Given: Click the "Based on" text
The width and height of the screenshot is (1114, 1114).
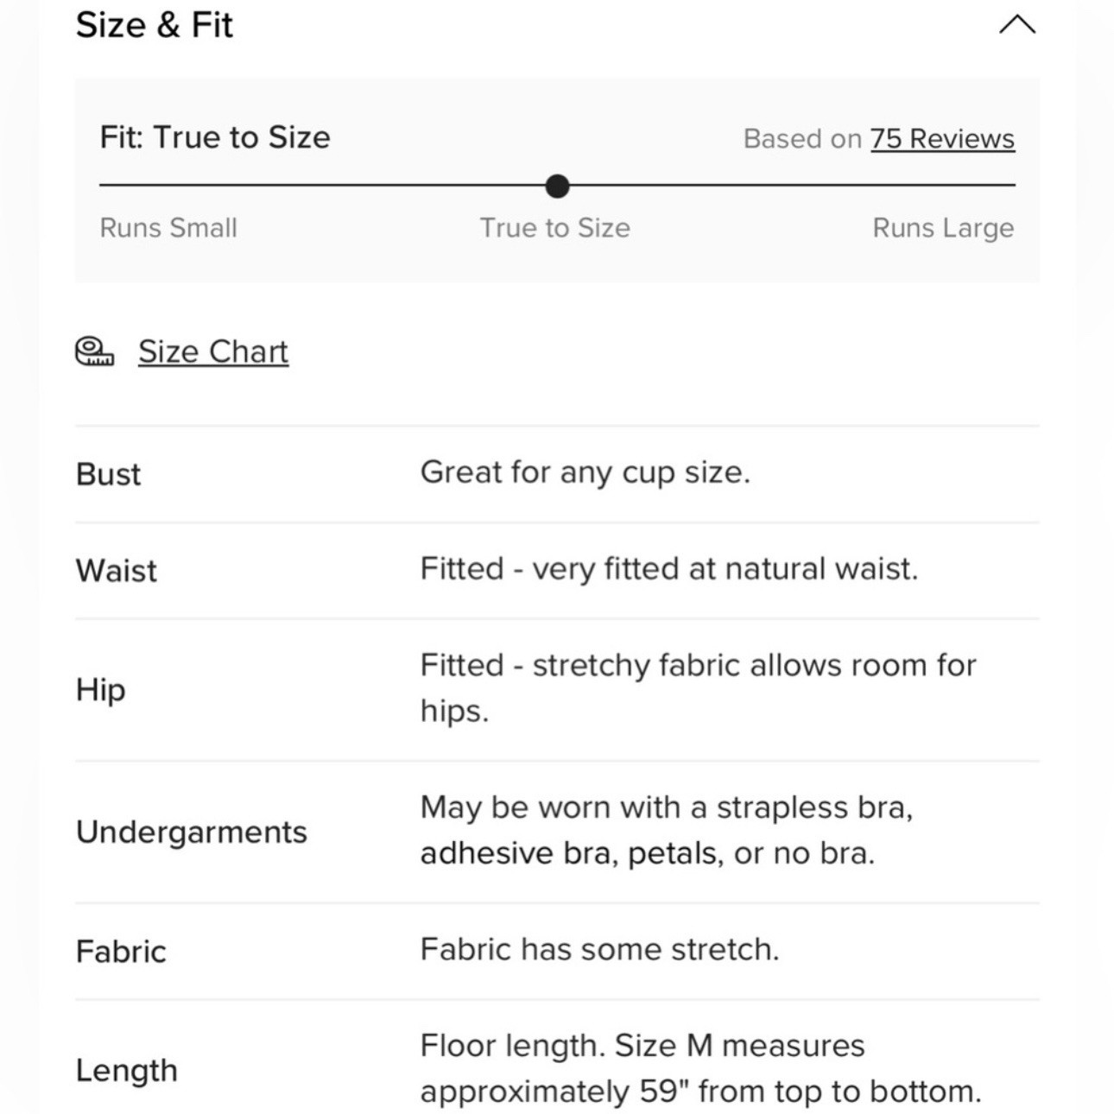Looking at the screenshot, I should coord(802,139).
